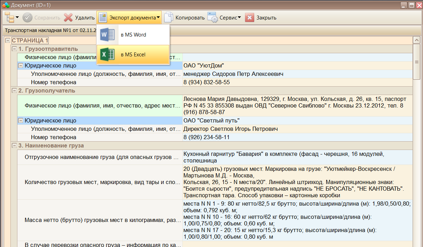
Task: Collapse the СТРАНИЦА 1 node
Action: click(8, 41)
